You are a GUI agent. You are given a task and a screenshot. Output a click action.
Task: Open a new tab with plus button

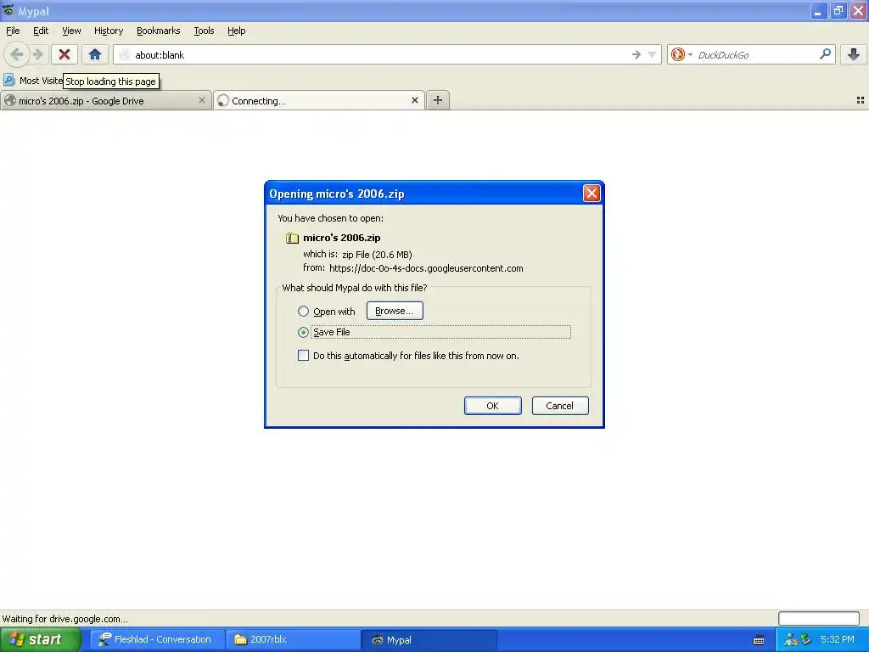(x=438, y=100)
